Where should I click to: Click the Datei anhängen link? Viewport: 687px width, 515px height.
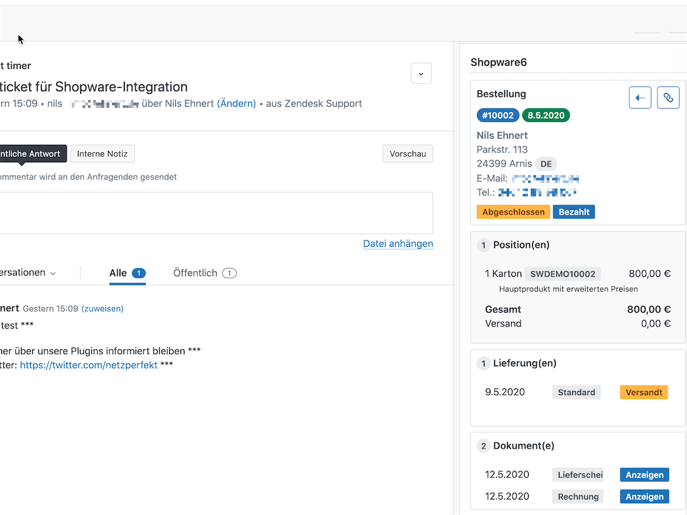click(398, 243)
